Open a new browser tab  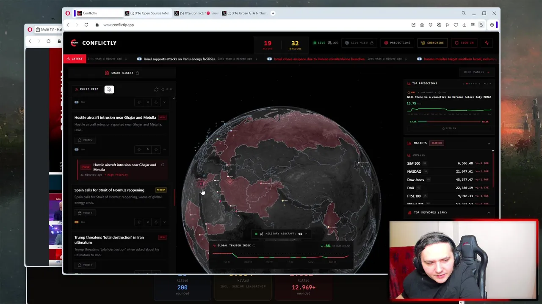click(x=273, y=13)
